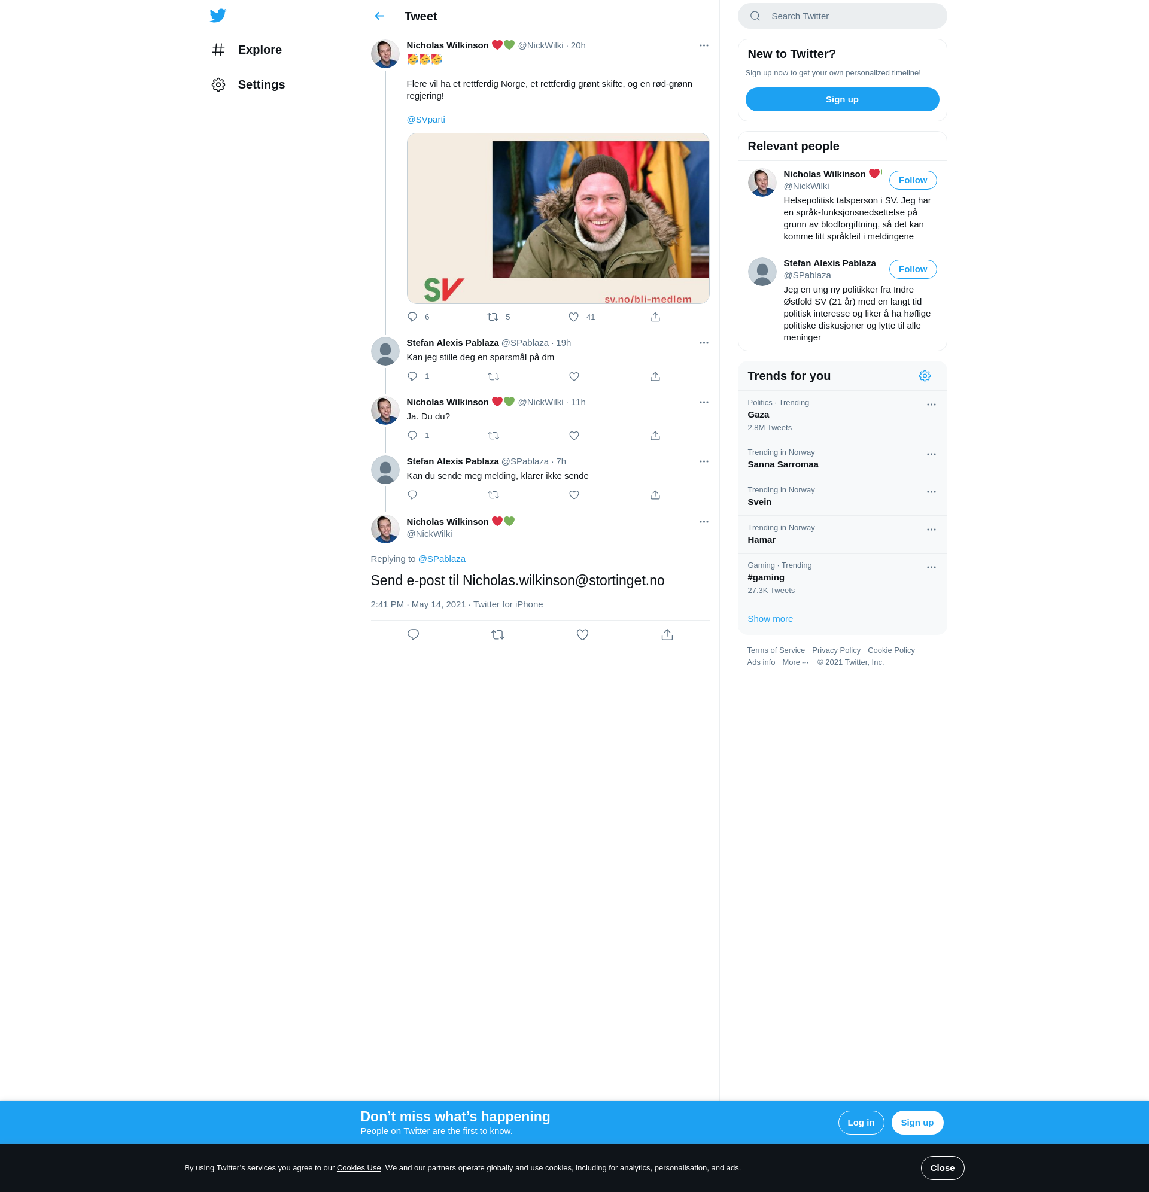Click Sign up in New to Twitter box
Viewport: 1149px width, 1192px height.
842,99
